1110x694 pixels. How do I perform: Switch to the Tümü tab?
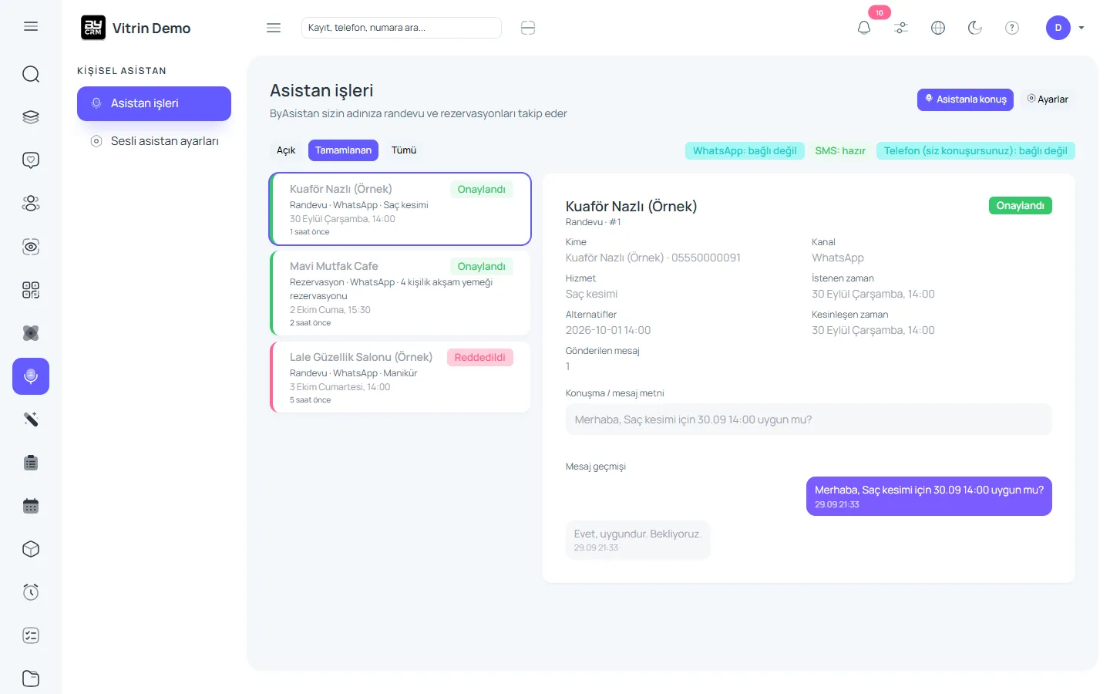tap(404, 150)
